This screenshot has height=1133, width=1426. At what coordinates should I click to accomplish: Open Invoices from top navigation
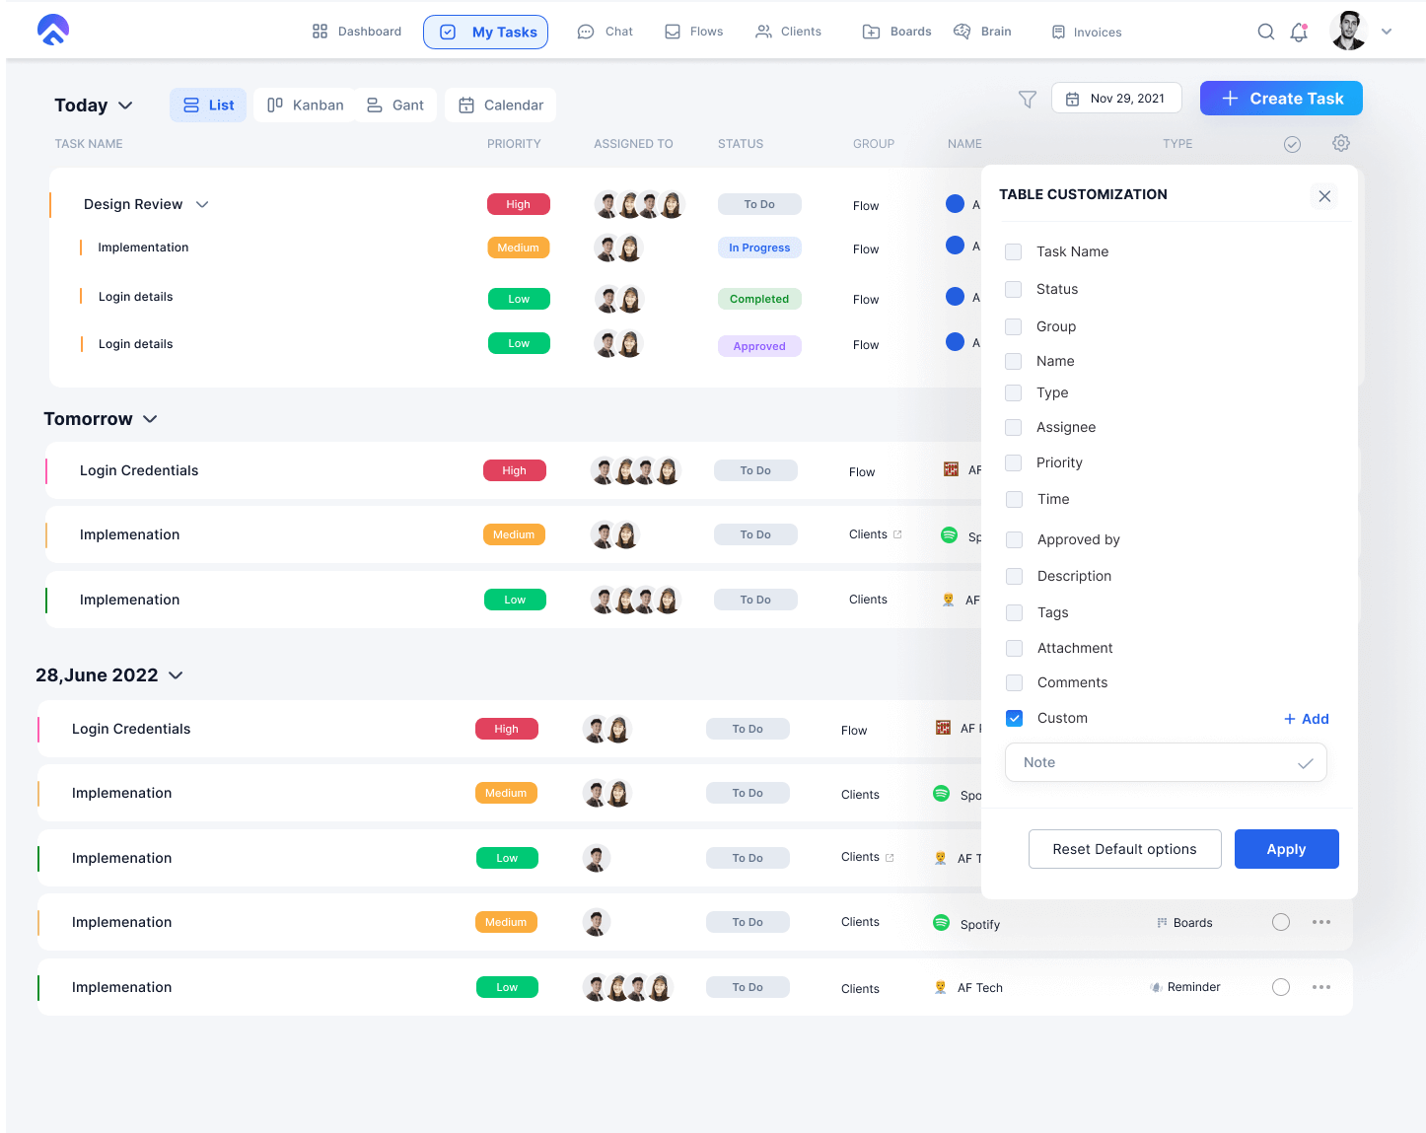pos(1087,32)
